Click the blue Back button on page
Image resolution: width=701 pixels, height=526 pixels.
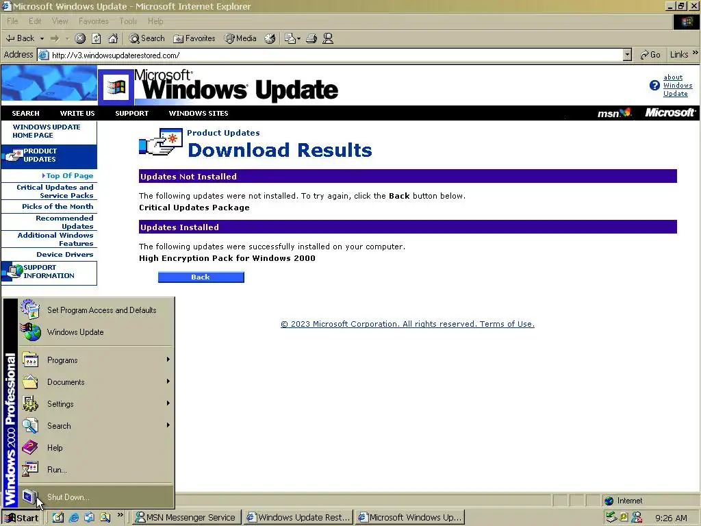pos(201,277)
